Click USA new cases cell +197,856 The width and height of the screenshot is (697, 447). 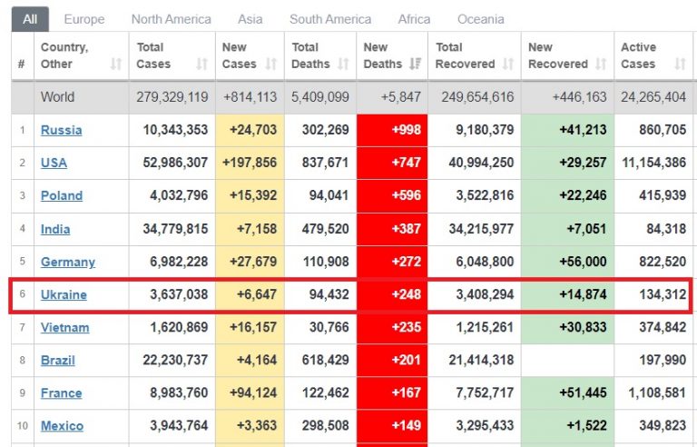[x=250, y=163]
